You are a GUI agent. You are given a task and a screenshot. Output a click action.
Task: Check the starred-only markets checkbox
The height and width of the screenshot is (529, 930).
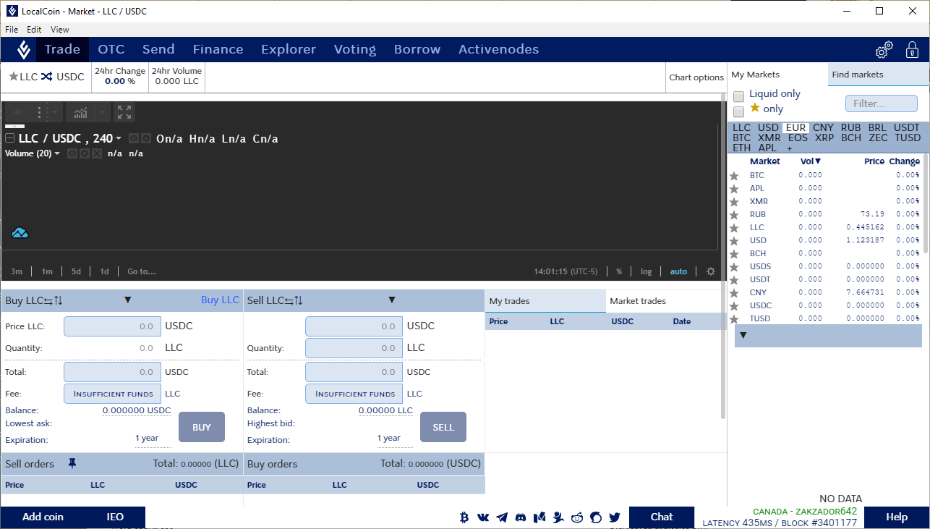(738, 111)
